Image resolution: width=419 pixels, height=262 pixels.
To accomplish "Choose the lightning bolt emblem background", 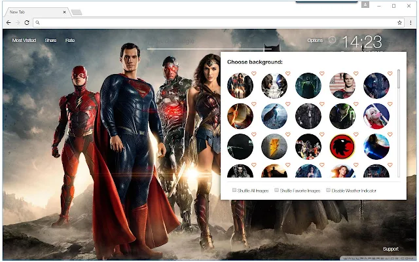I will point(274,147).
